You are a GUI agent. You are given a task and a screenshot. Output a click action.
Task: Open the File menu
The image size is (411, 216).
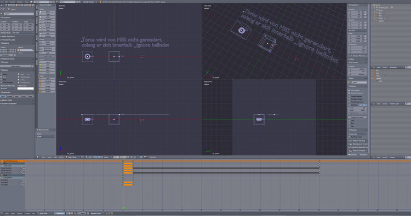pyautogui.click(x=6, y=2)
